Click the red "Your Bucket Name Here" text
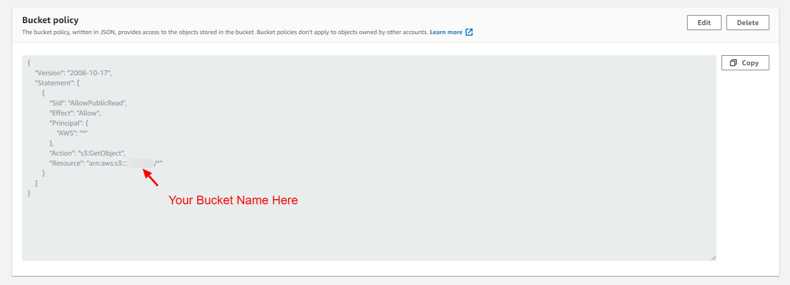 coord(233,200)
